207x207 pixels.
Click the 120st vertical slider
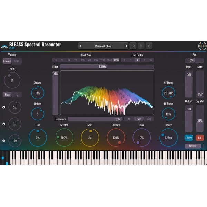click(x=56, y=93)
